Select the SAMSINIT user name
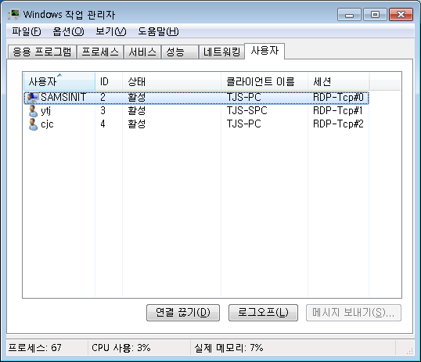 [63, 97]
